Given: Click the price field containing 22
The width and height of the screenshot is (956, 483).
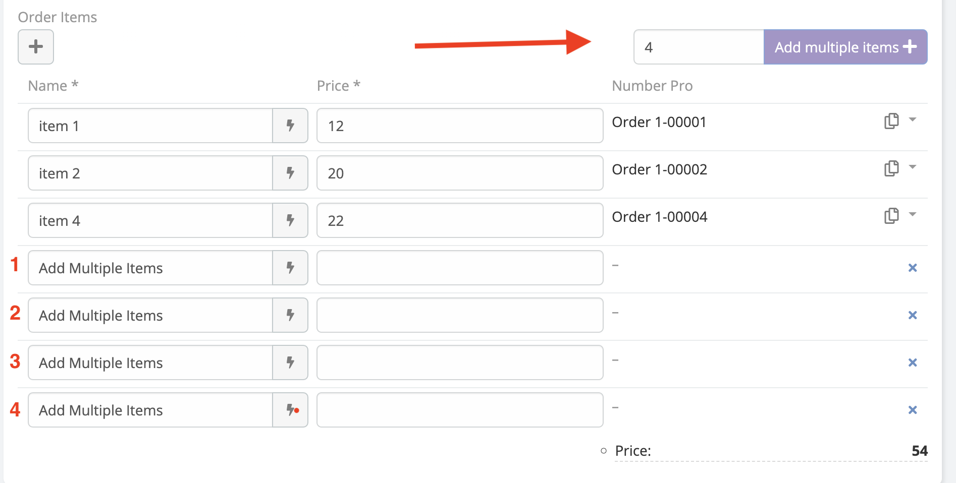Looking at the screenshot, I should 459,220.
